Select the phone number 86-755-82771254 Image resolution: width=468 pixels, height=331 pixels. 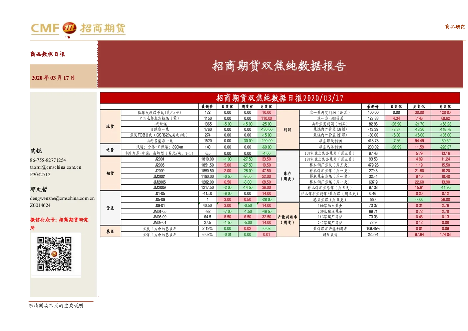48,160
